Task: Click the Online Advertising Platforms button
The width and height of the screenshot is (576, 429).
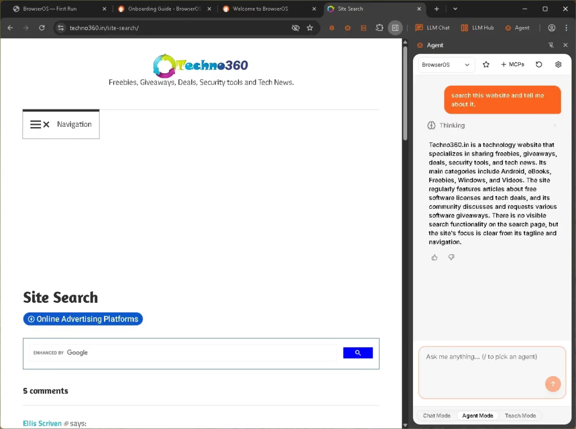Action: click(83, 319)
